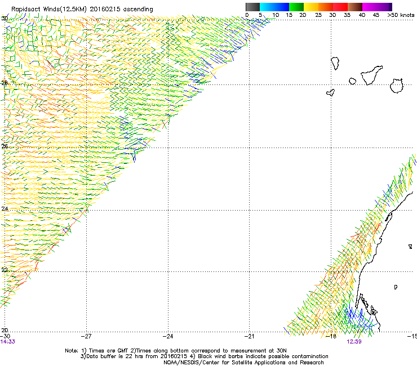Click the '10' legend scale label
Viewport: 417px width, 366px height.
pyautogui.click(x=276, y=15)
